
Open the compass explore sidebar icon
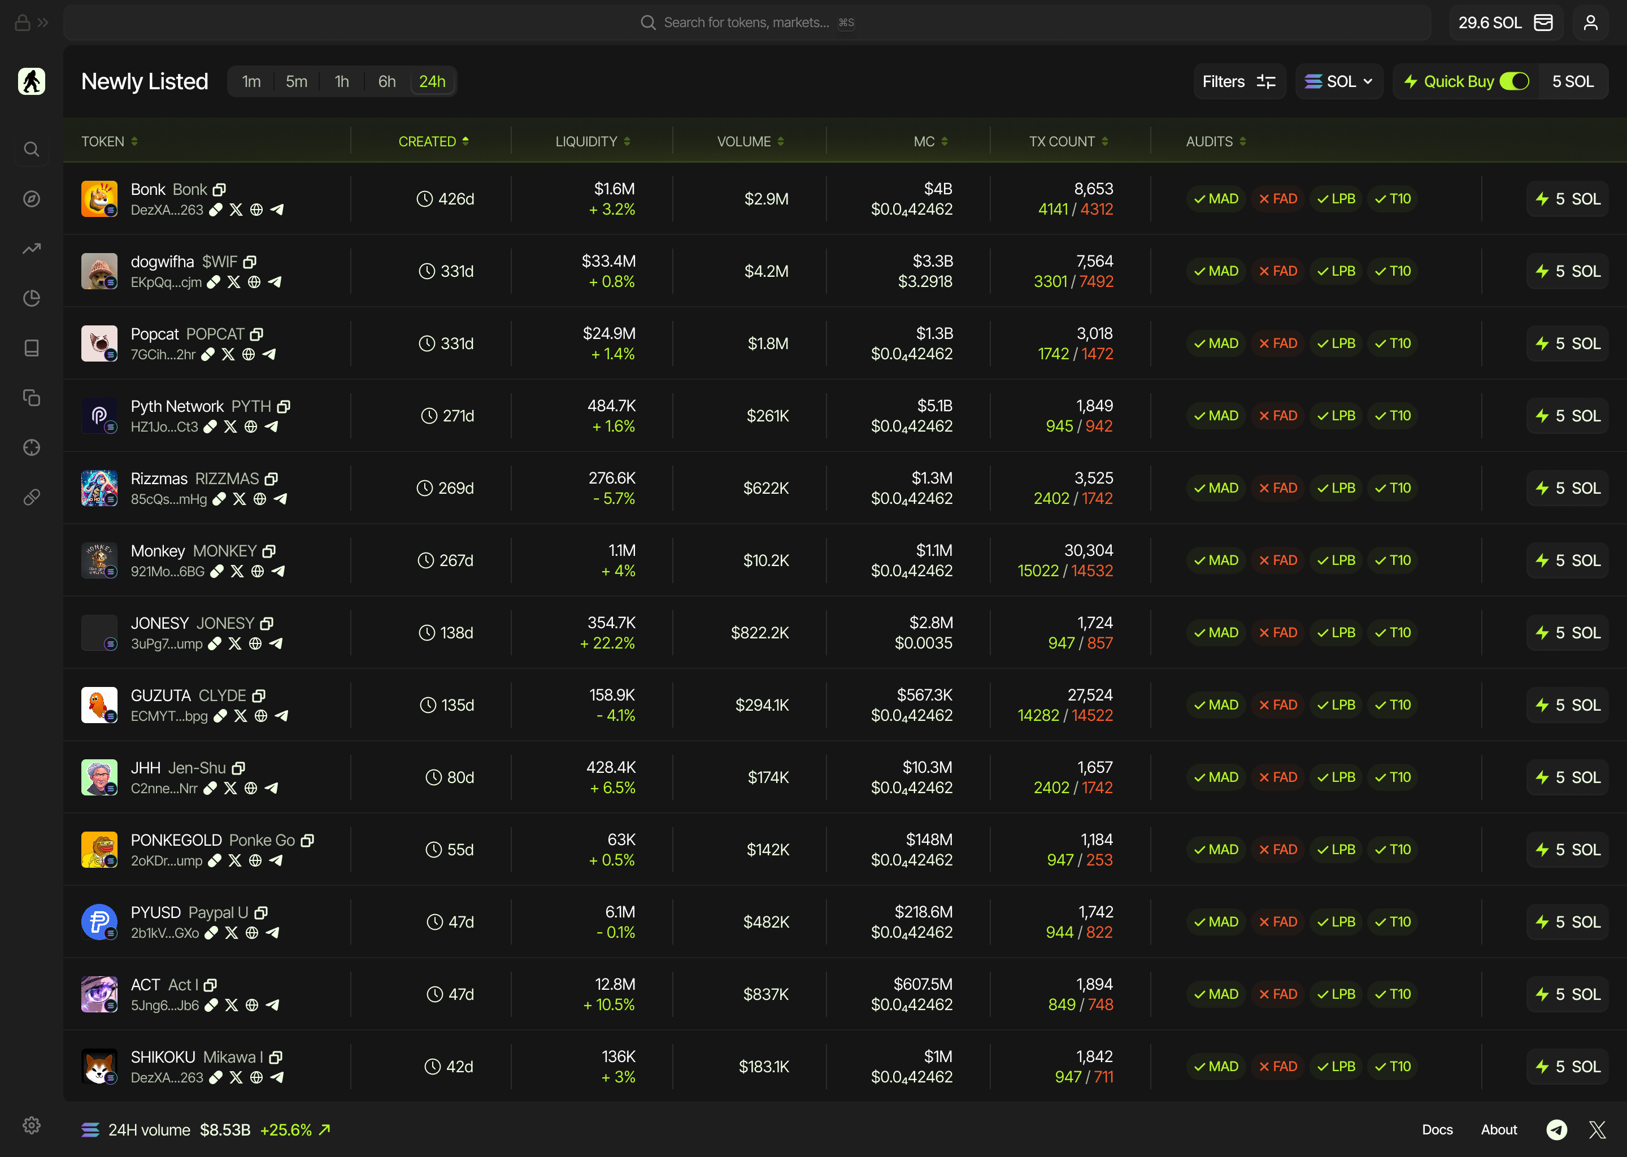click(x=31, y=199)
